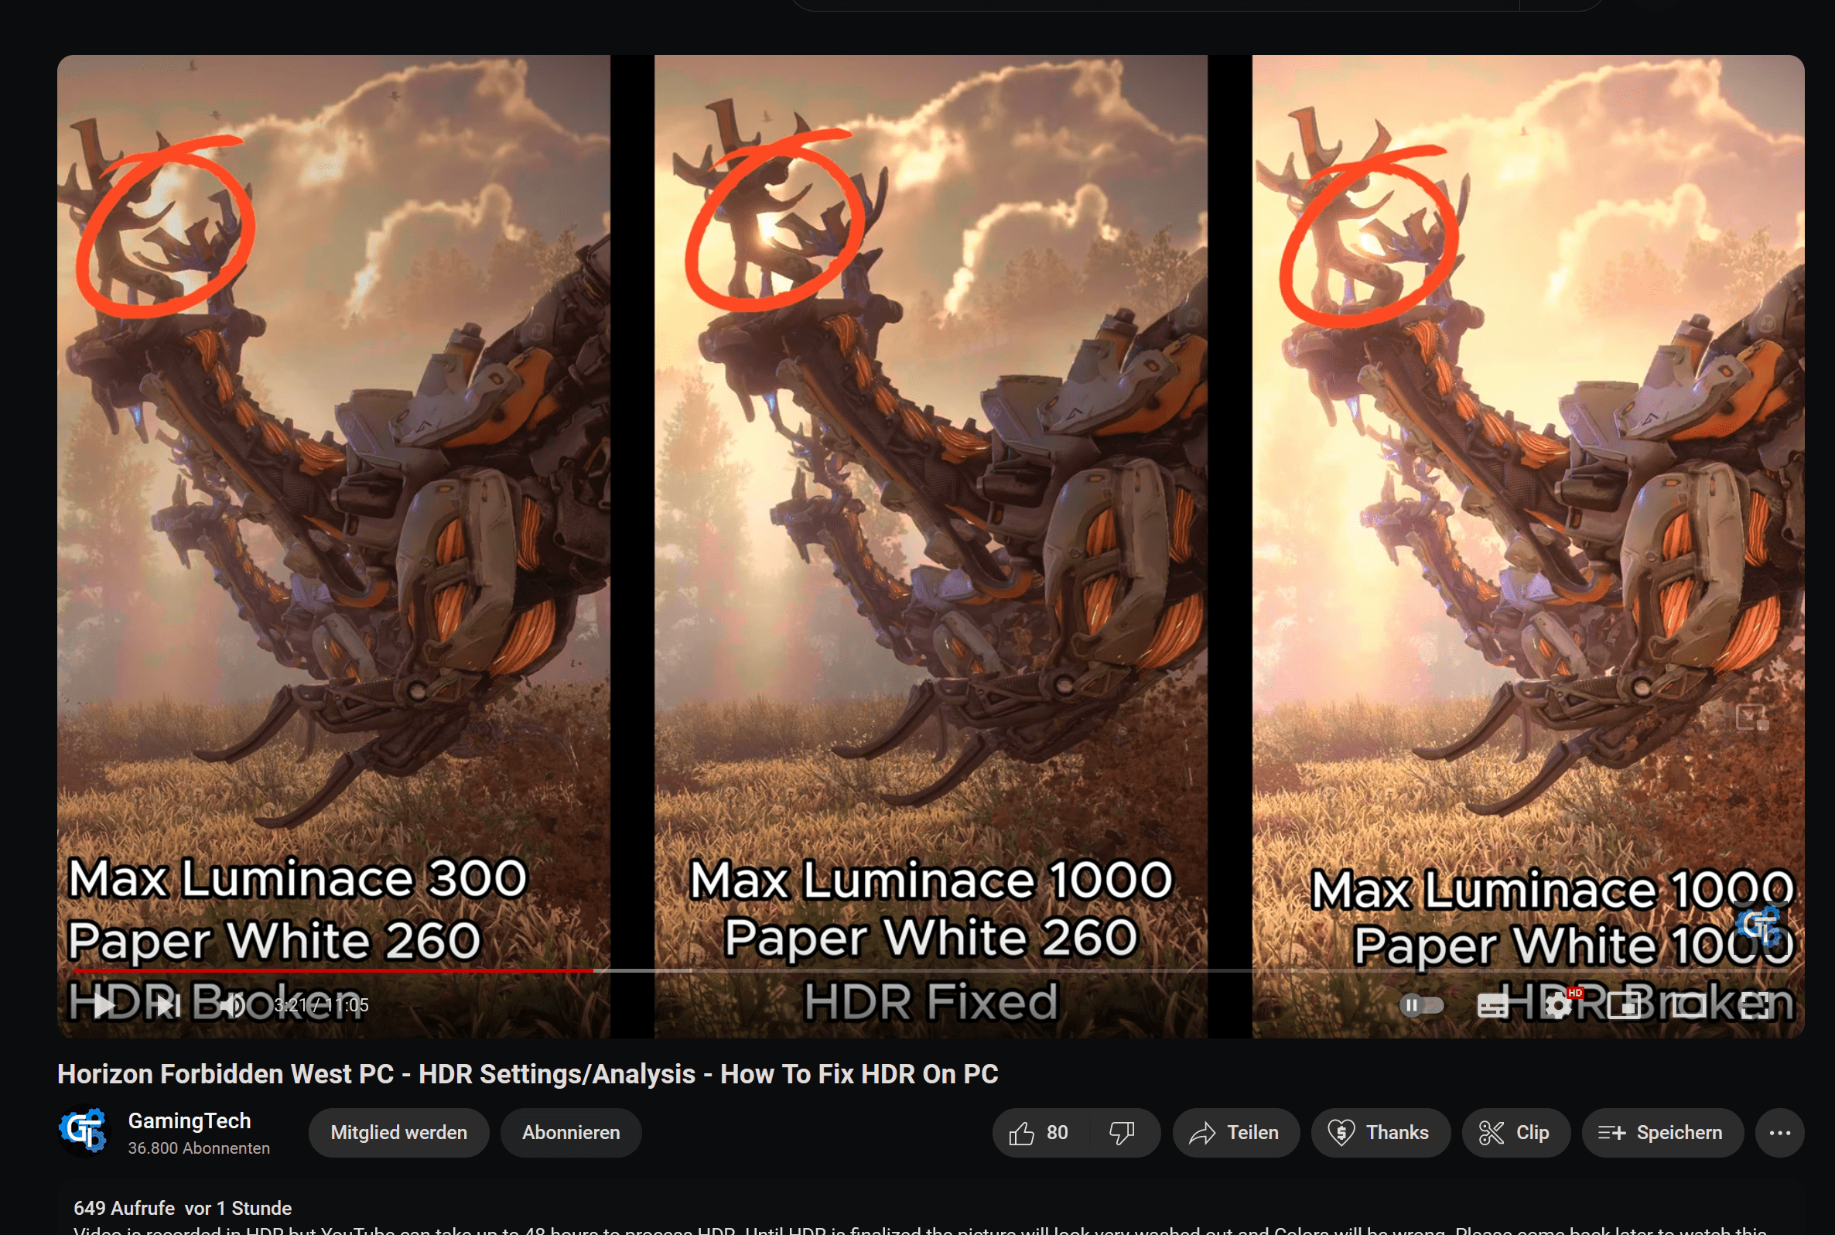Save video to playlist with Speichern
Image resolution: width=1835 pixels, height=1235 pixels.
1662,1133
